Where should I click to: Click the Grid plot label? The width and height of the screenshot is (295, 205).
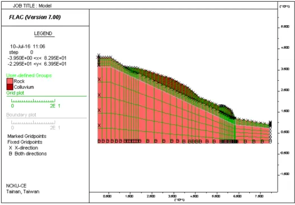[x=15, y=93]
